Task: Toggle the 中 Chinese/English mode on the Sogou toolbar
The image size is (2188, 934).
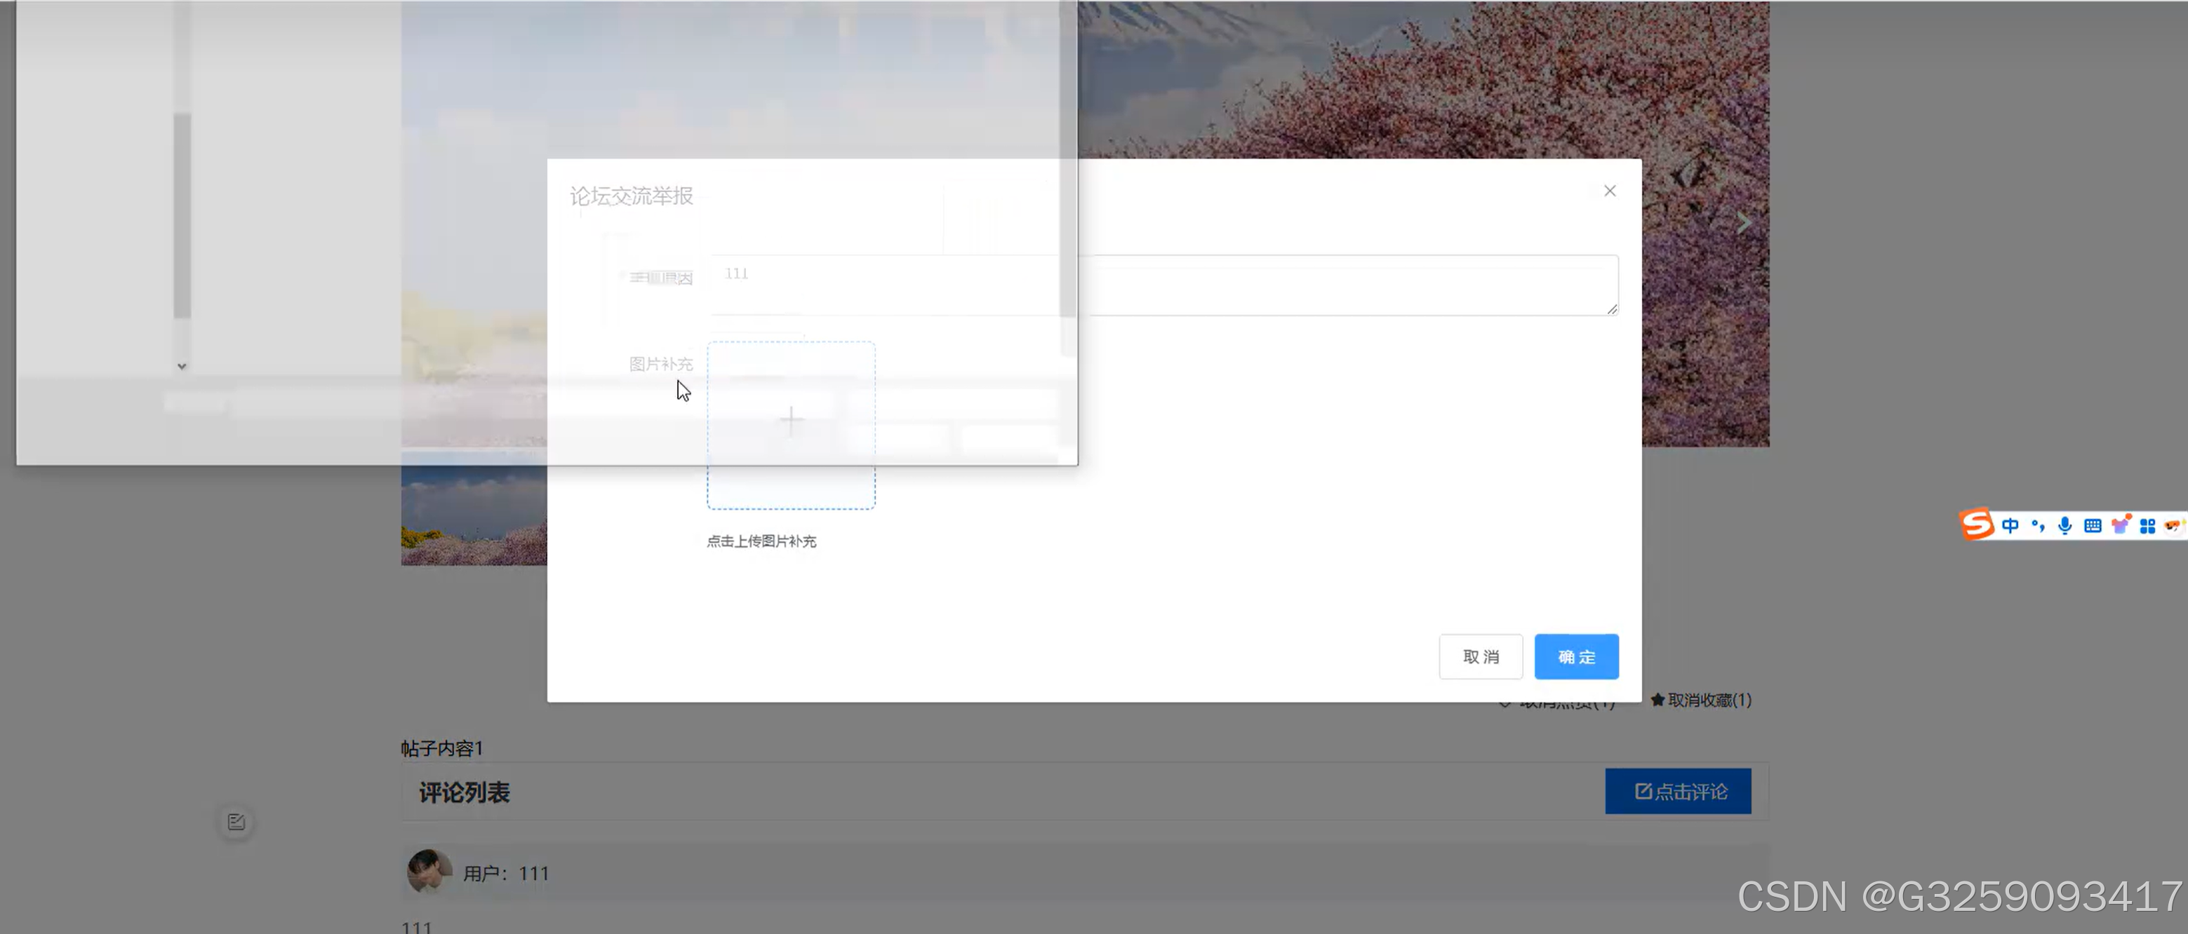Action: [x=2010, y=526]
